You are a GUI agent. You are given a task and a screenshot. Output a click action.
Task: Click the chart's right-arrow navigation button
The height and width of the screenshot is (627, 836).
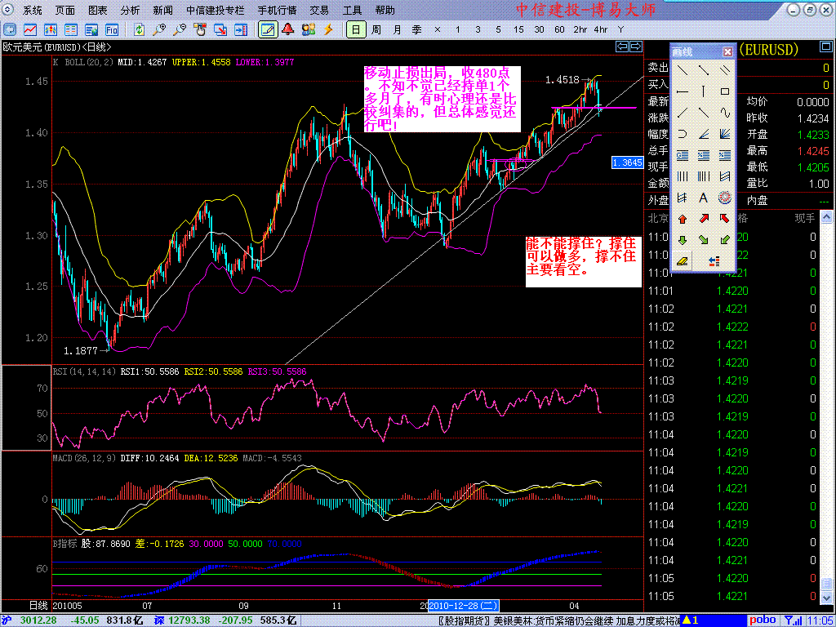pyautogui.click(x=635, y=47)
